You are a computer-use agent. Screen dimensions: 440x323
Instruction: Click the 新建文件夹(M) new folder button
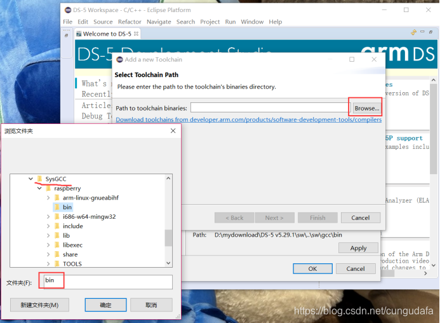coord(39,305)
